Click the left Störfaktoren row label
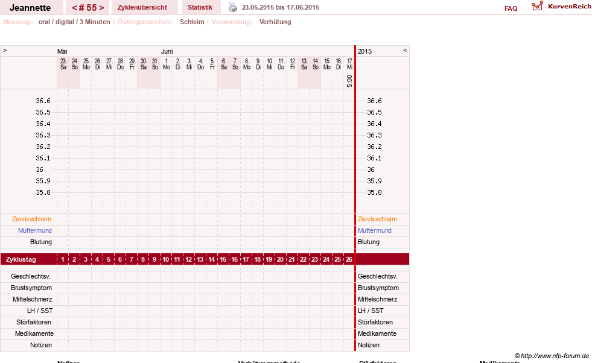 coord(34,322)
